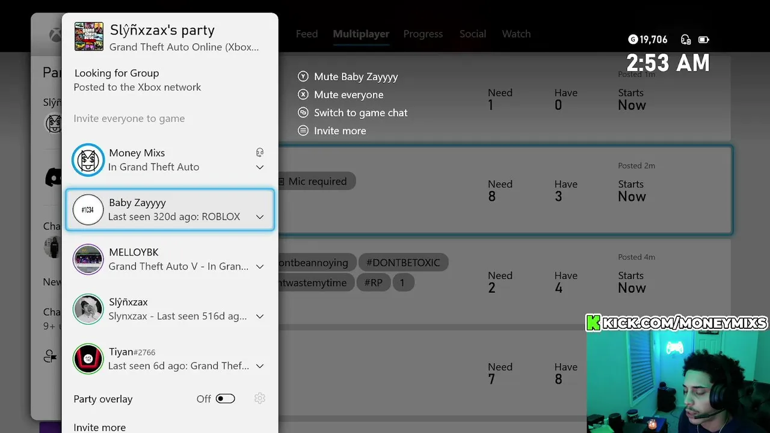This screenshot has height=433, width=770.
Task: Click the battery status icon
Action: 703,40
